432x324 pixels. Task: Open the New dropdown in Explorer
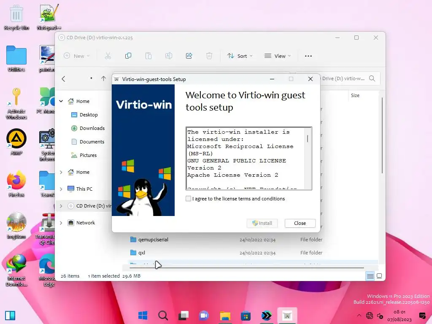(x=77, y=56)
